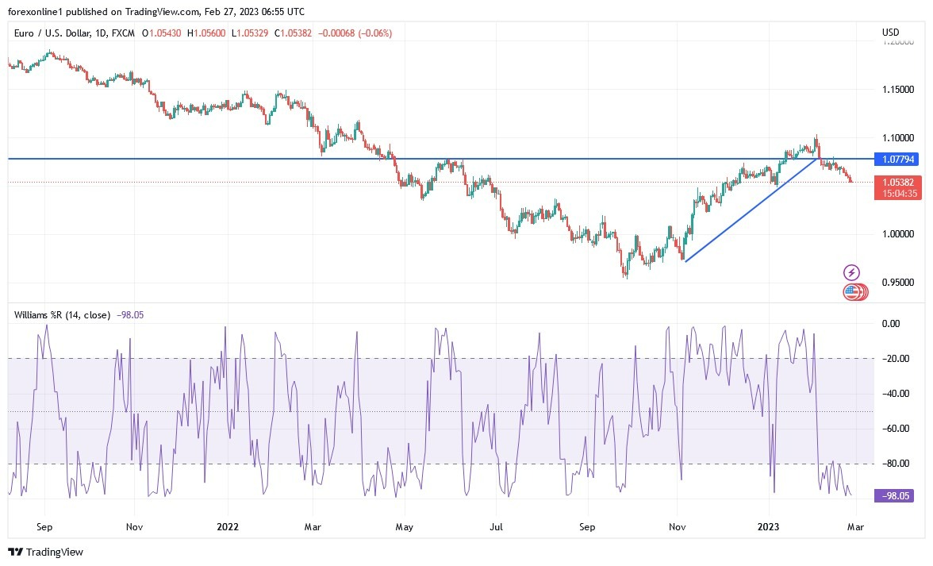Click the -98.05 Williams %R value tag
Screen dimensions: 933x566
tap(896, 495)
